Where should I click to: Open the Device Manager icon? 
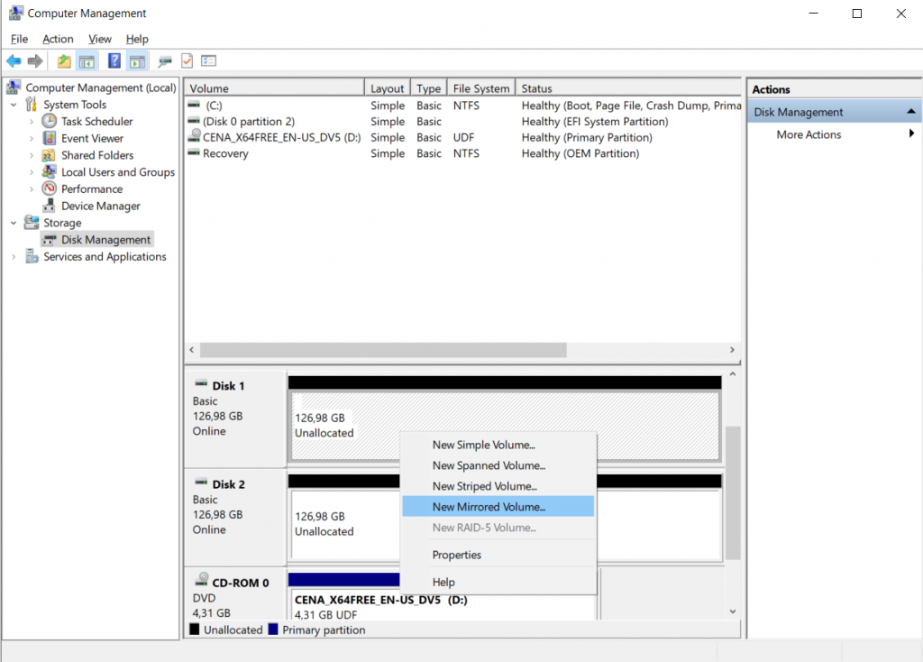50,206
